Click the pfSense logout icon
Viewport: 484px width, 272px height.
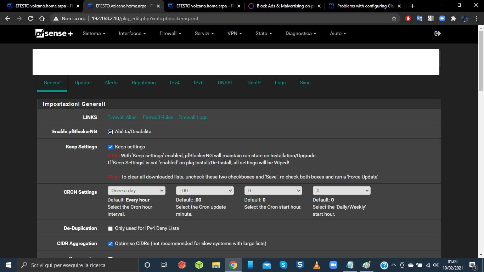[438, 33]
